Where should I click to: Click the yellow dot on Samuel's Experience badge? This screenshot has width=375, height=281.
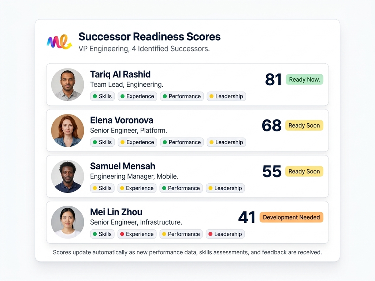tap(122, 188)
